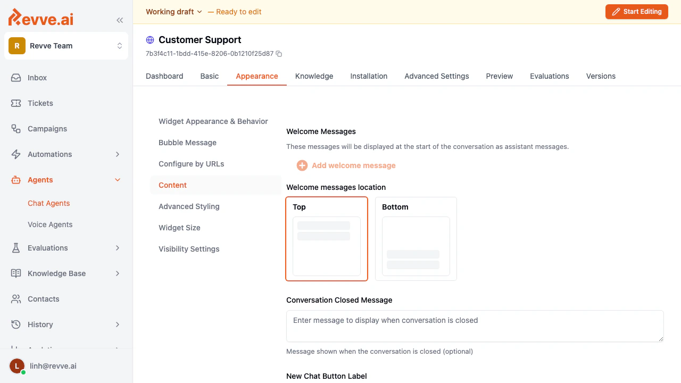This screenshot has height=383, width=681.
Task: Click the user avatar for linh@revve.ai
Action: coord(17,366)
